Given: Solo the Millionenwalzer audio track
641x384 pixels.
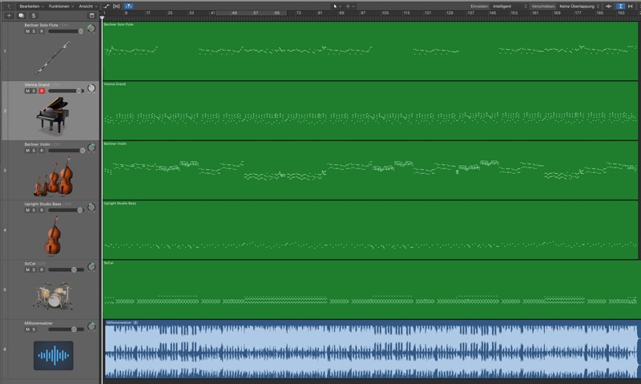Looking at the screenshot, I should (x=34, y=329).
